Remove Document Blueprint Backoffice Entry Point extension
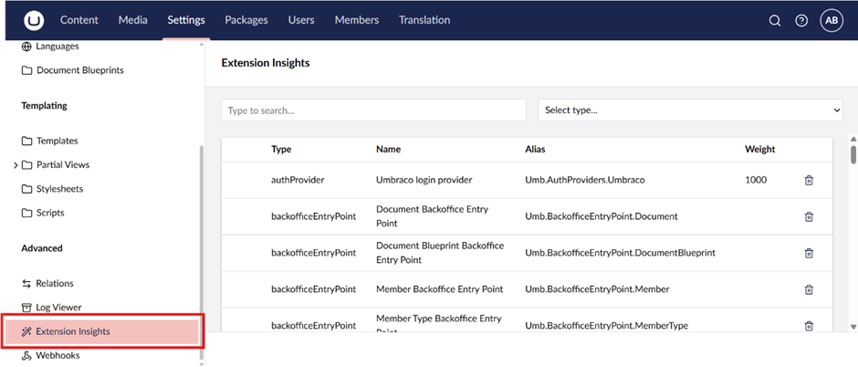The width and height of the screenshot is (858, 367). (x=809, y=253)
